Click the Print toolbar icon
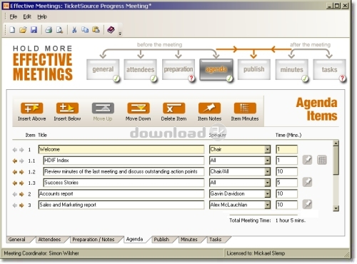 click(x=49, y=30)
